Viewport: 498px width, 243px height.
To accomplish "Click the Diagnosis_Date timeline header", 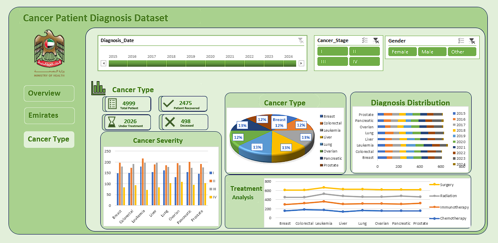I will tap(117, 40).
